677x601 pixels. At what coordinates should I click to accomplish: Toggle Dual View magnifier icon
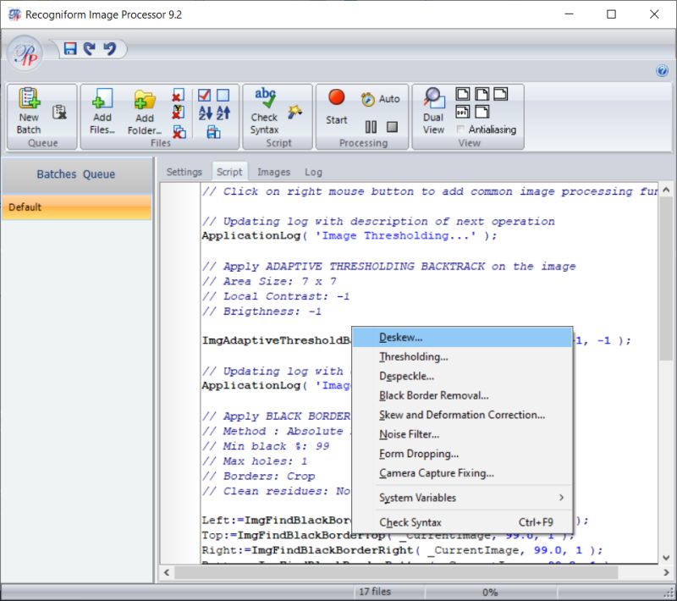click(x=433, y=112)
